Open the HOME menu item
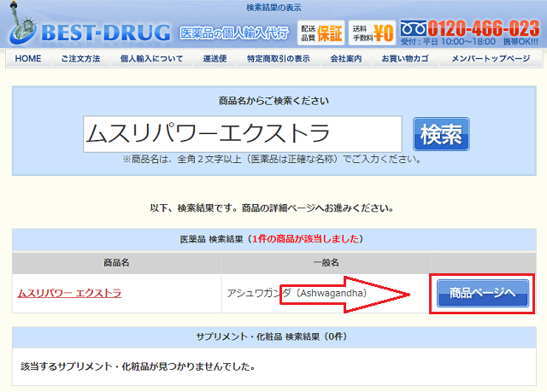Image resolution: width=547 pixels, height=392 pixels. click(x=28, y=59)
